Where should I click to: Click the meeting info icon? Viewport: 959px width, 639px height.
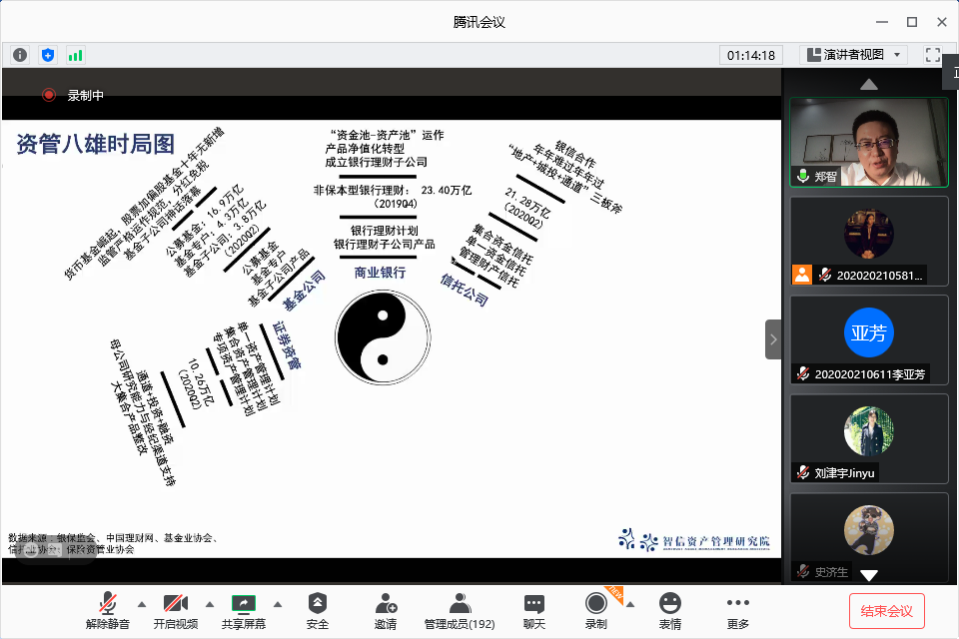(19, 55)
